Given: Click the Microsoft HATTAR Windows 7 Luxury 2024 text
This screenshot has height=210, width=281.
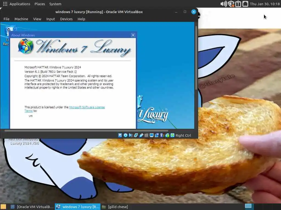Looking at the screenshot, I should coord(53,67).
